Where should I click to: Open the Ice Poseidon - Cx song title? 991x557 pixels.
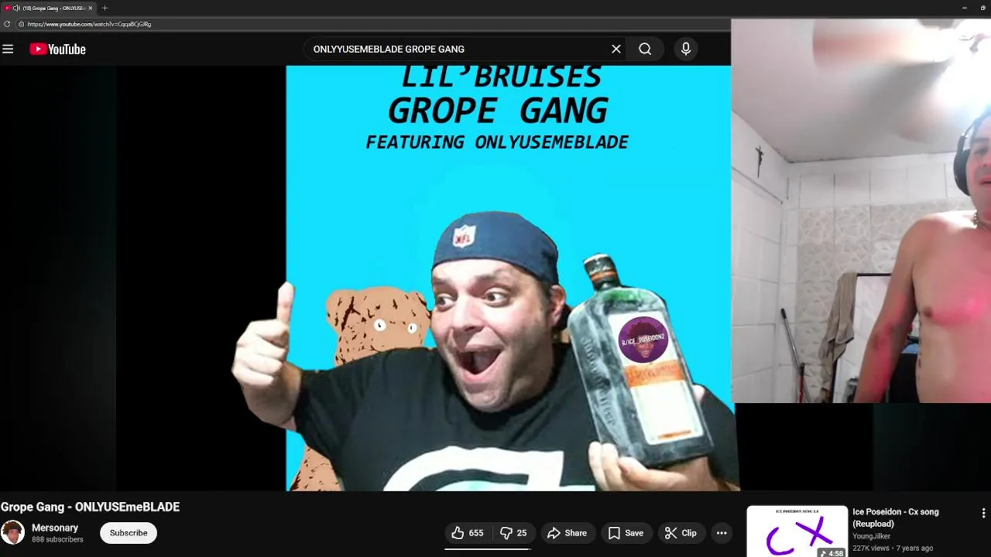(x=896, y=518)
